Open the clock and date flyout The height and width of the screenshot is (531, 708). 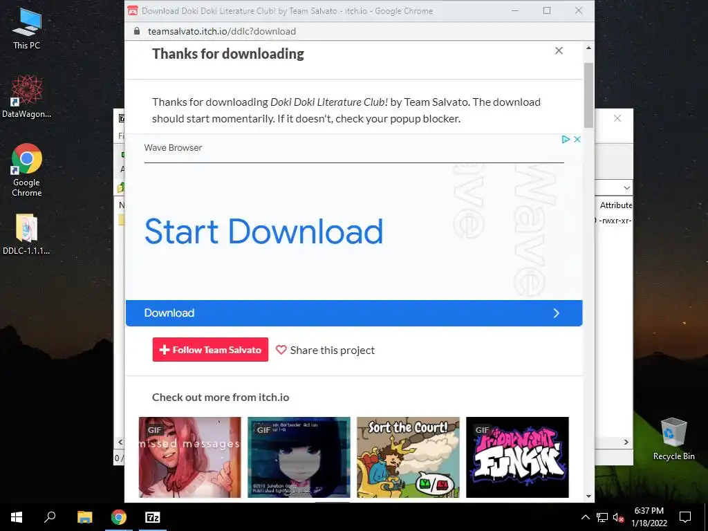pos(649,517)
